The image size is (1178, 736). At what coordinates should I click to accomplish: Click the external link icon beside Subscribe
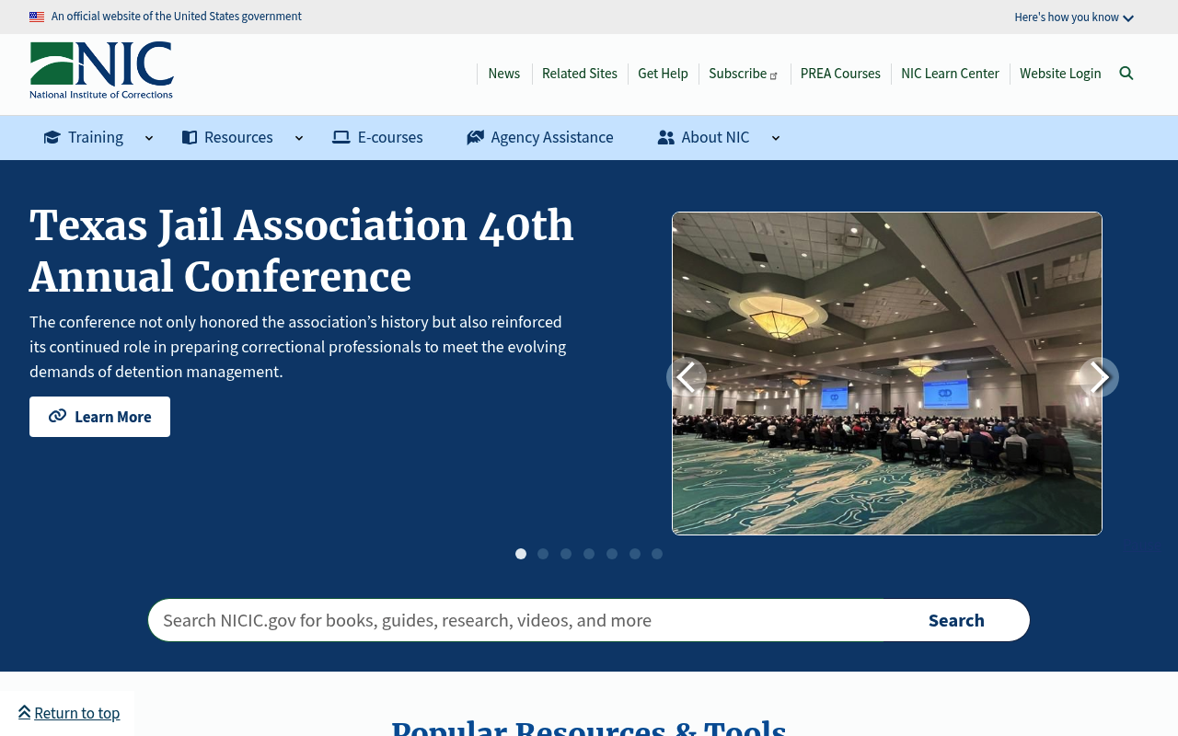[x=774, y=75]
